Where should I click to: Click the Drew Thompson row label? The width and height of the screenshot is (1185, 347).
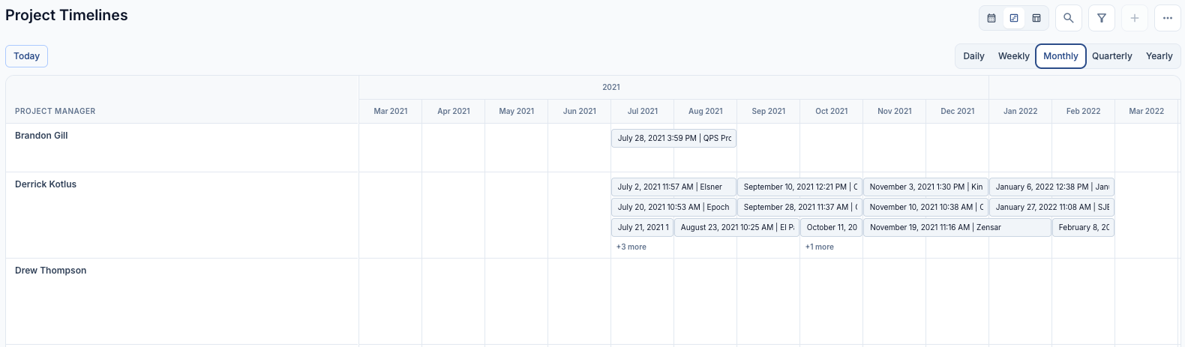pyautogui.click(x=50, y=271)
